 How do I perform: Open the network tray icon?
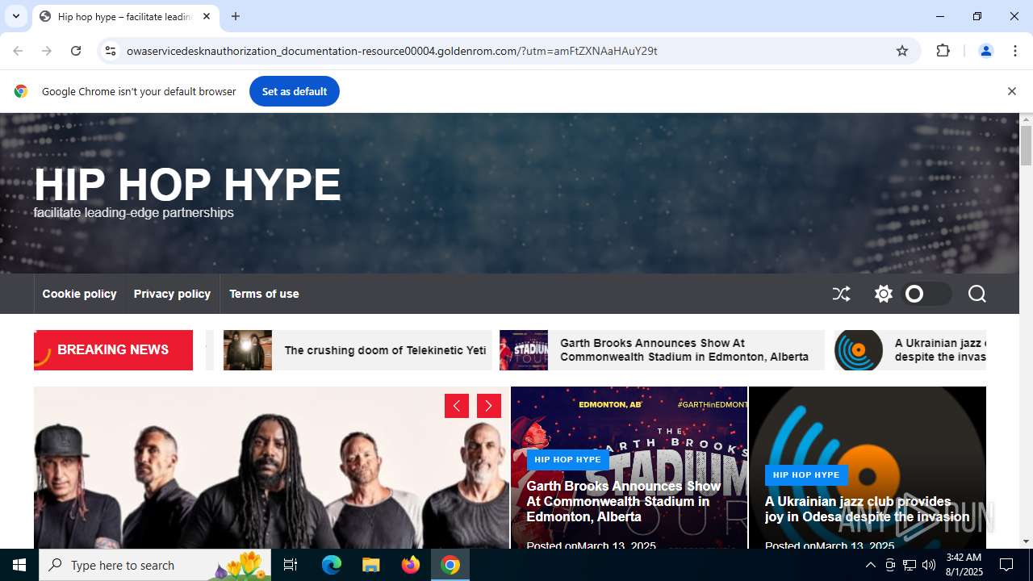(910, 565)
